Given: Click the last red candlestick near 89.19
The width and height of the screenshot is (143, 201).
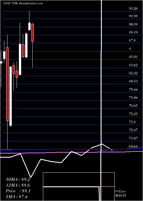Looking at the screenshot, I should (x=33, y=33).
